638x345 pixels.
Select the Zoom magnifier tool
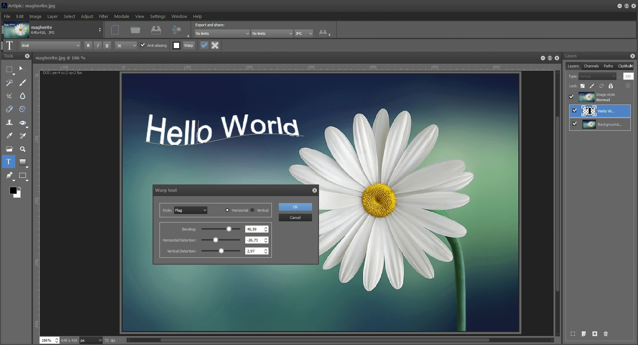pyautogui.click(x=23, y=149)
